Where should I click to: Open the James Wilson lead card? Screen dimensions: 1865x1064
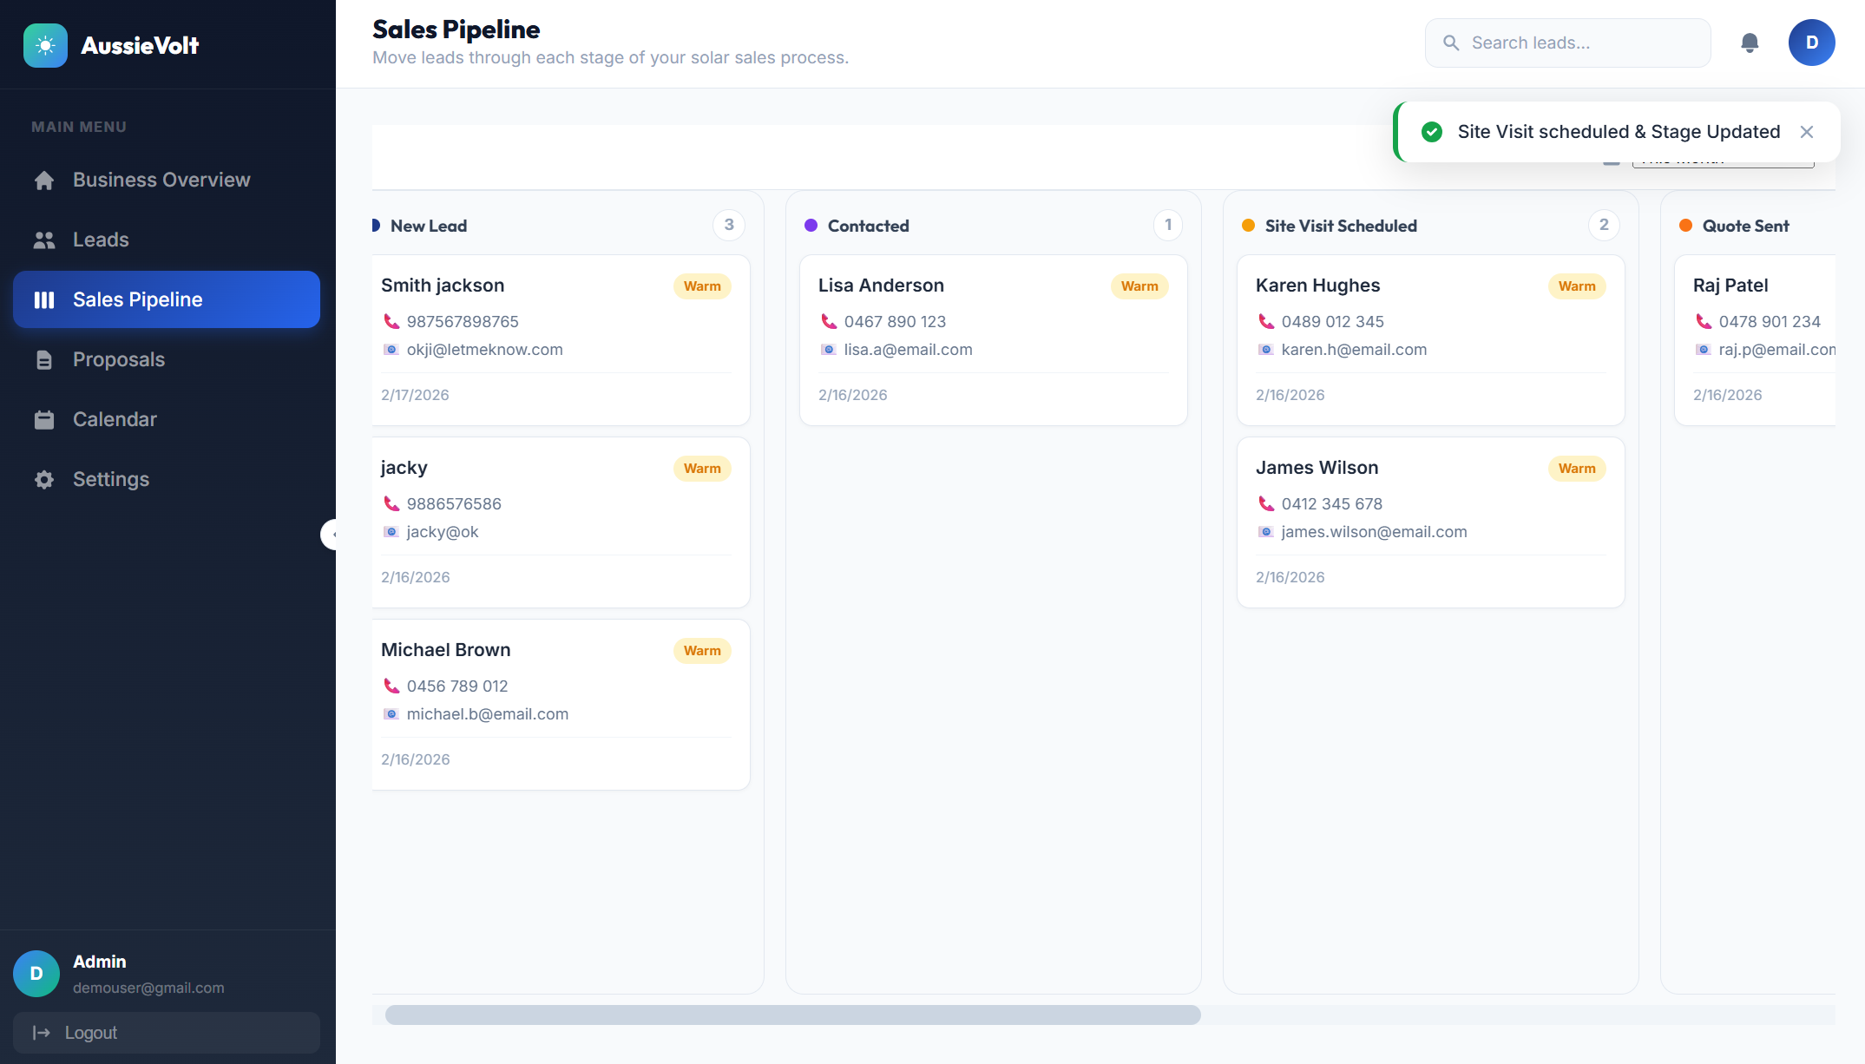(1430, 522)
